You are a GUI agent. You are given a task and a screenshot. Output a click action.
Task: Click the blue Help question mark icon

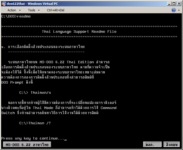coord(174,10)
